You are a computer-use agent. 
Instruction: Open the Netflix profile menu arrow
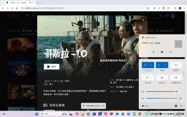(177, 16)
